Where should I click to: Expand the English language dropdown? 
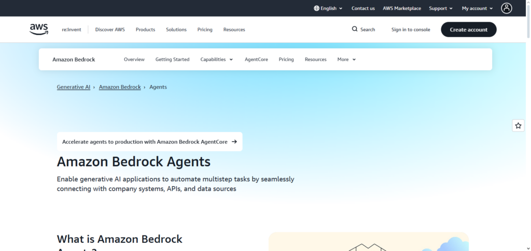[x=328, y=8]
